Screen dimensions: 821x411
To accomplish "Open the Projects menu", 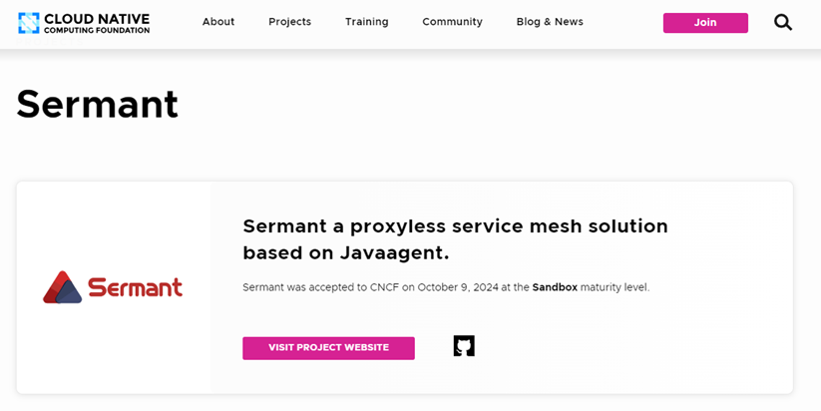I will coord(289,22).
